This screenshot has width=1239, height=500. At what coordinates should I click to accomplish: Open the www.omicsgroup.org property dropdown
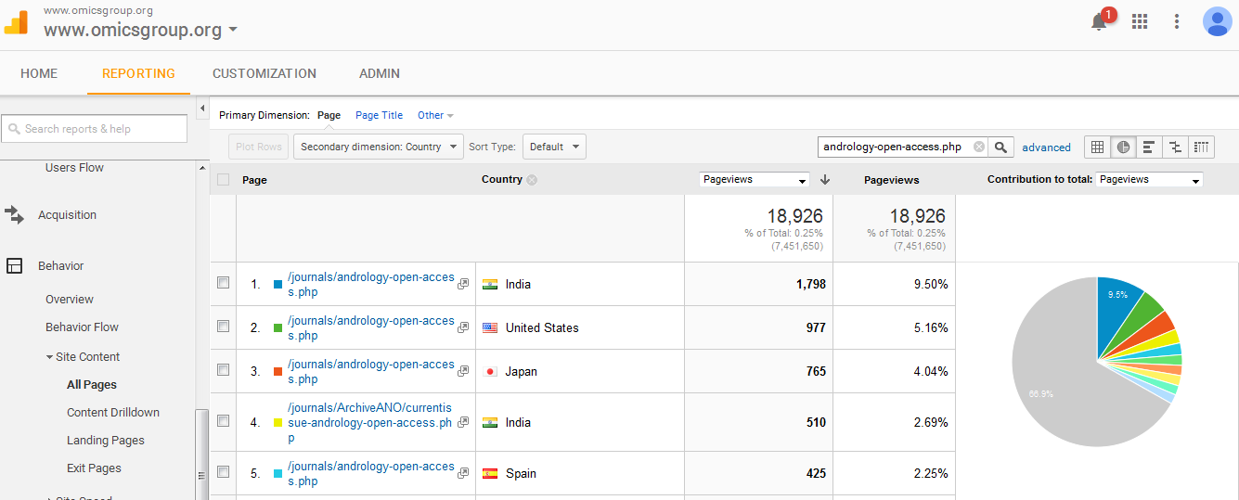click(x=140, y=30)
